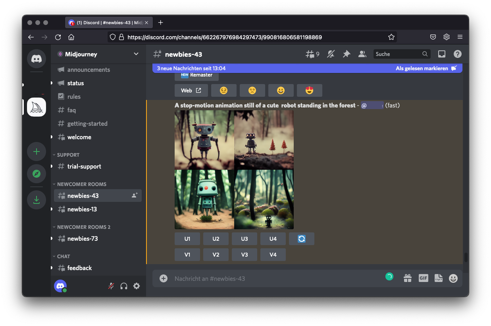Open Explore servers compass icon
This screenshot has height=326, width=491.
pyautogui.click(x=37, y=174)
